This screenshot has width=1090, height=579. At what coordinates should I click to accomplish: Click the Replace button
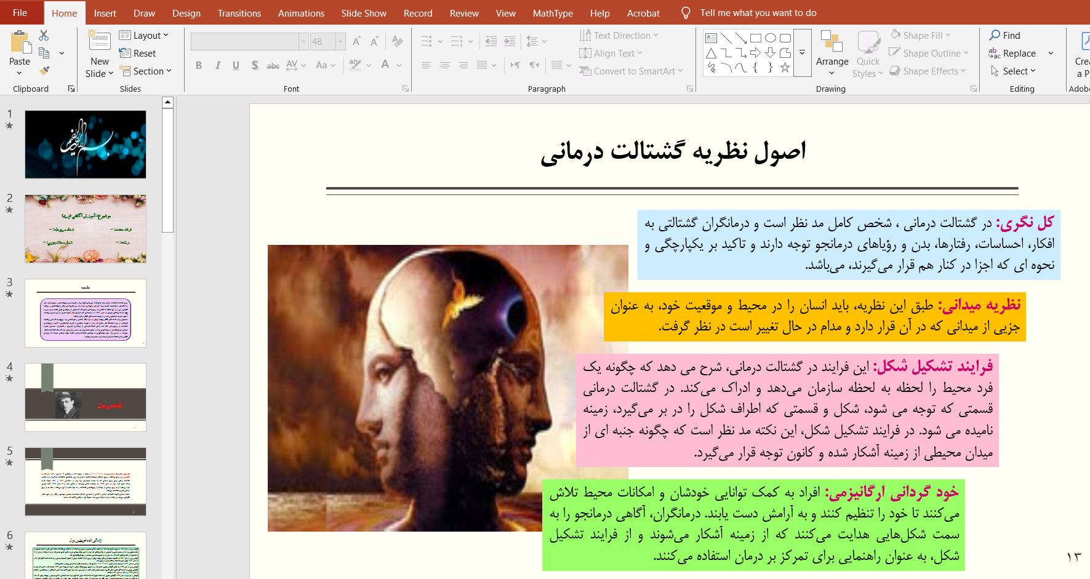tap(1012, 54)
